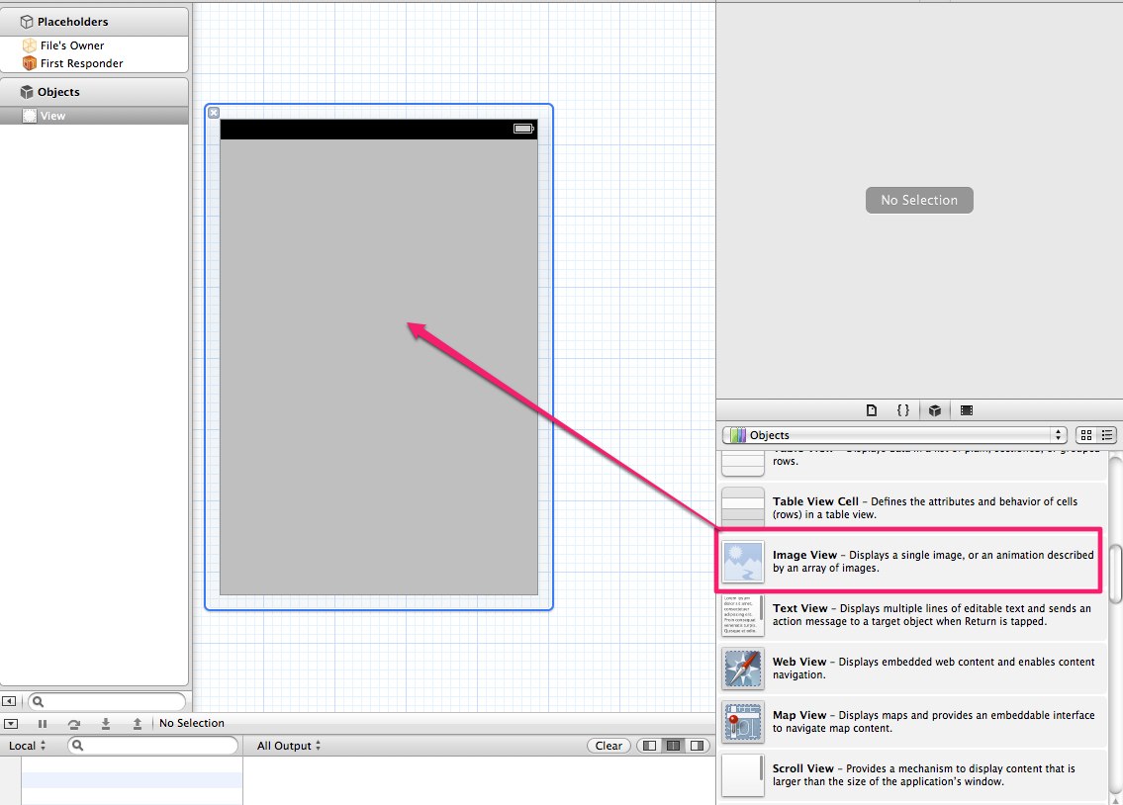The height and width of the screenshot is (805, 1123).
Task: Open the Media library filmstrip tab
Action: tap(966, 410)
